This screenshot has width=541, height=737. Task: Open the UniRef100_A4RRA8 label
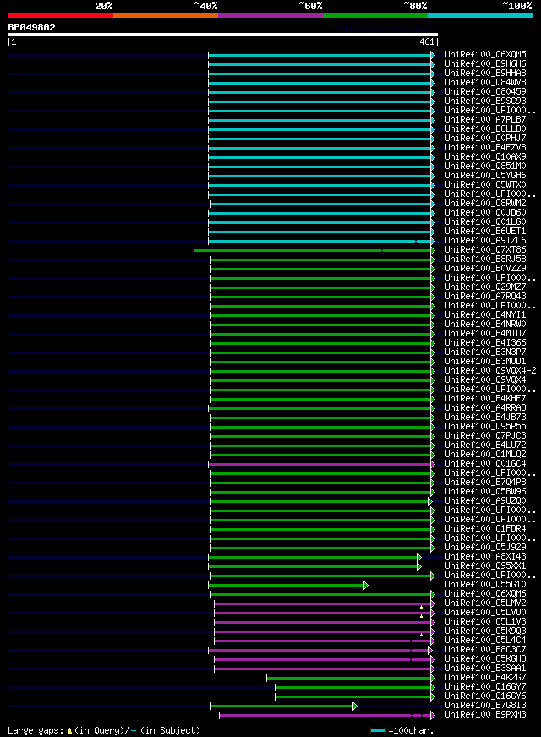[485, 408]
